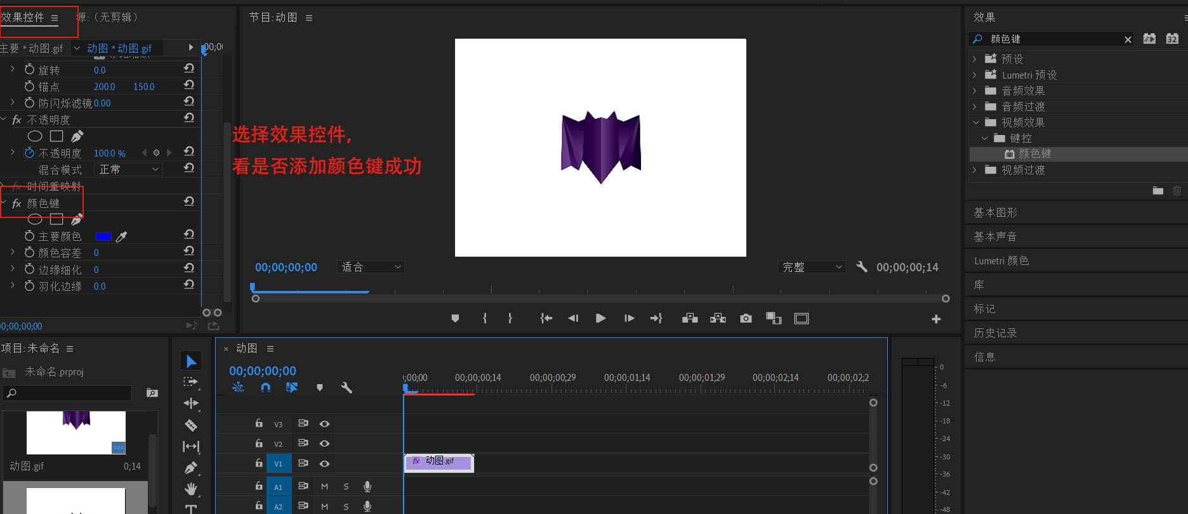
Task: Click the Extract button
Action: click(718, 318)
